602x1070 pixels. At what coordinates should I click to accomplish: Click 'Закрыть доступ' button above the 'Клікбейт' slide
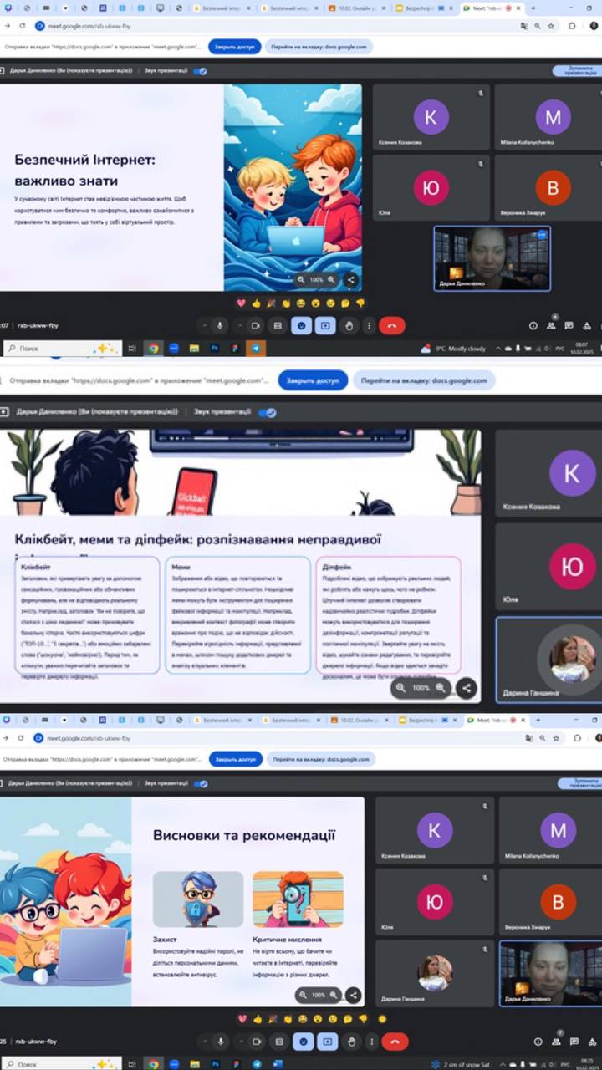[313, 380]
